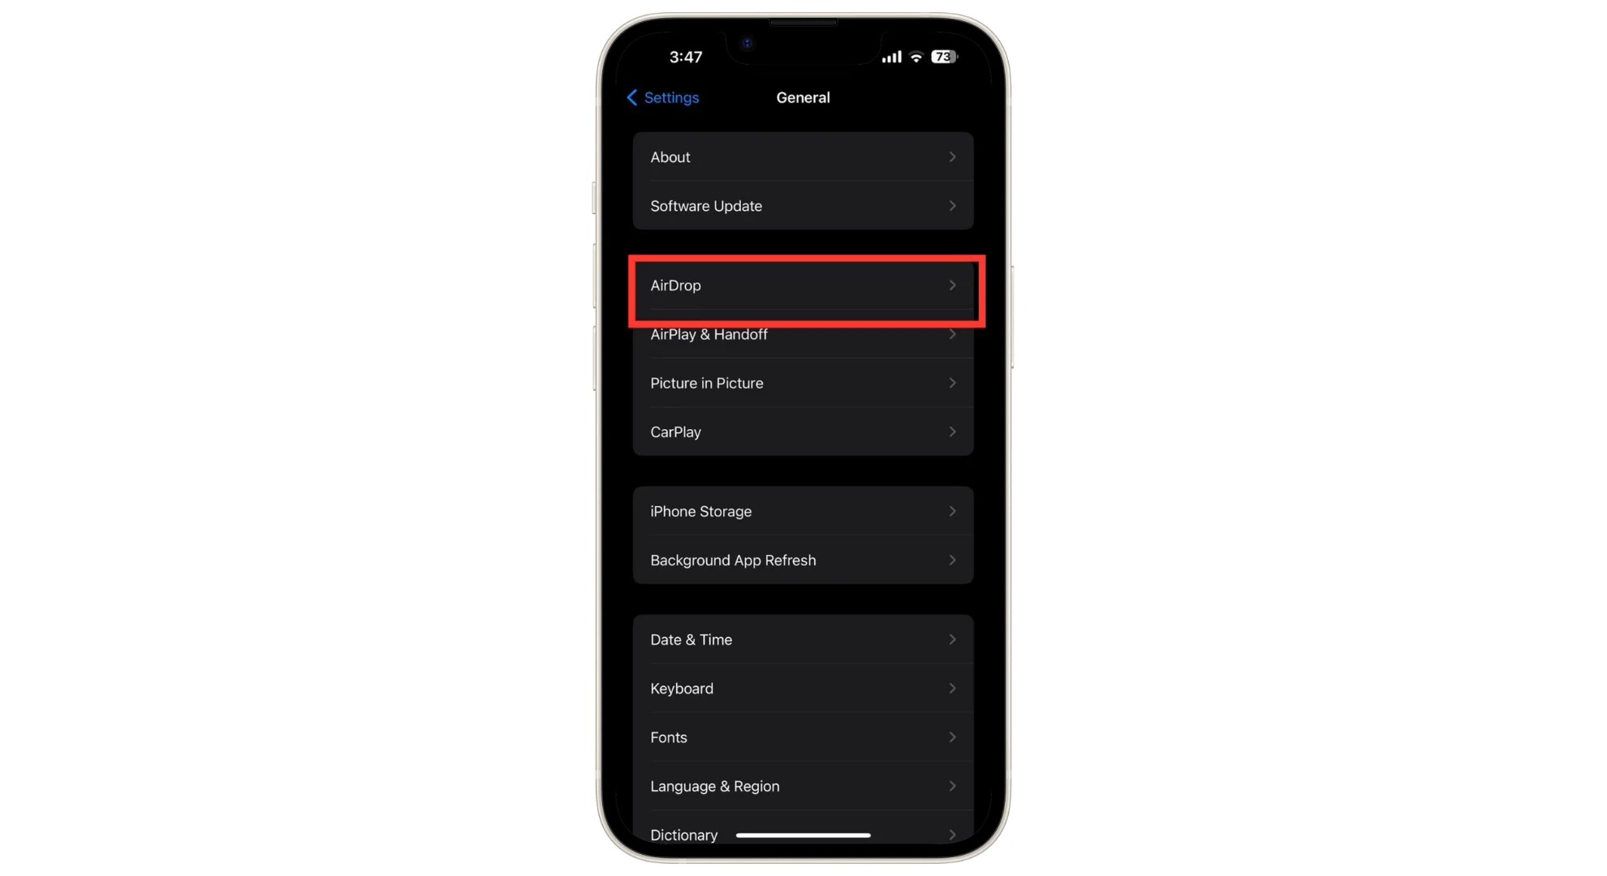Navigate back to Settings

[661, 97]
